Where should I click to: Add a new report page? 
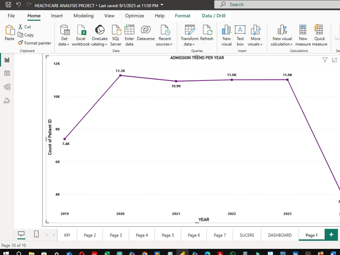[x=331, y=235]
